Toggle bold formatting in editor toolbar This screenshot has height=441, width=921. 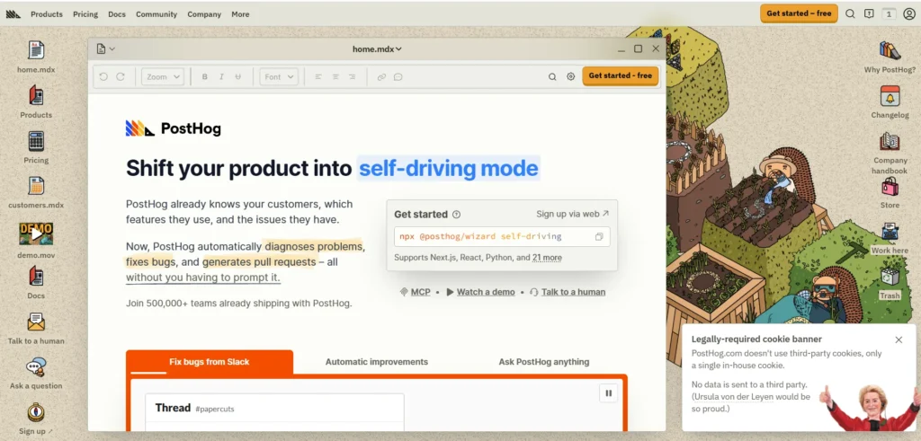coord(204,77)
